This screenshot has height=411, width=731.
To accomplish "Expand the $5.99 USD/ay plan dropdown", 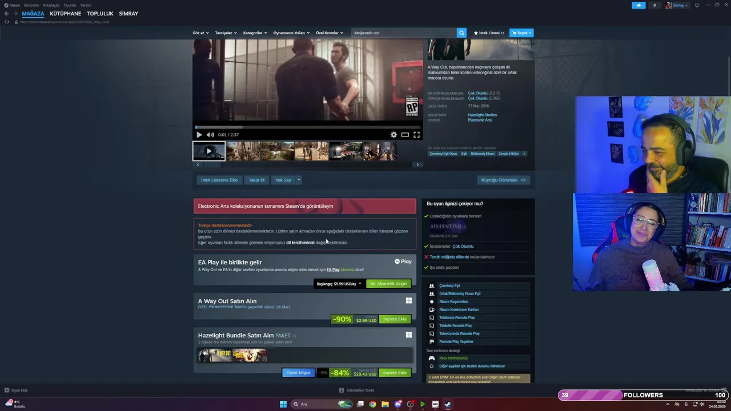I will point(339,284).
